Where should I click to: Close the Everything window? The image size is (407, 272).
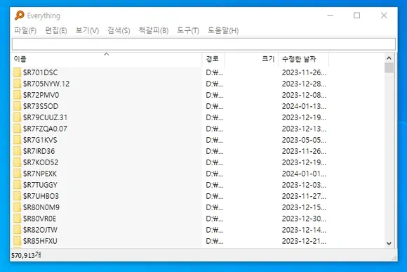(384, 15)
